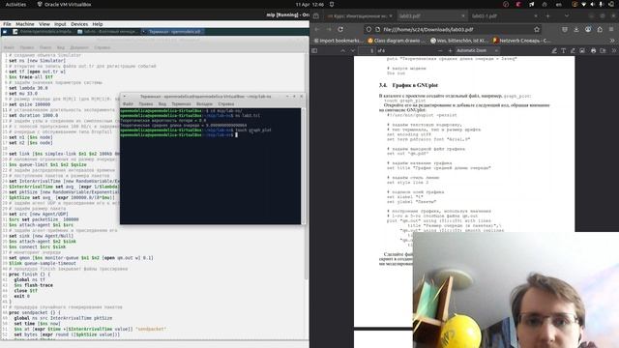Save the PDF document

[603, 50]
